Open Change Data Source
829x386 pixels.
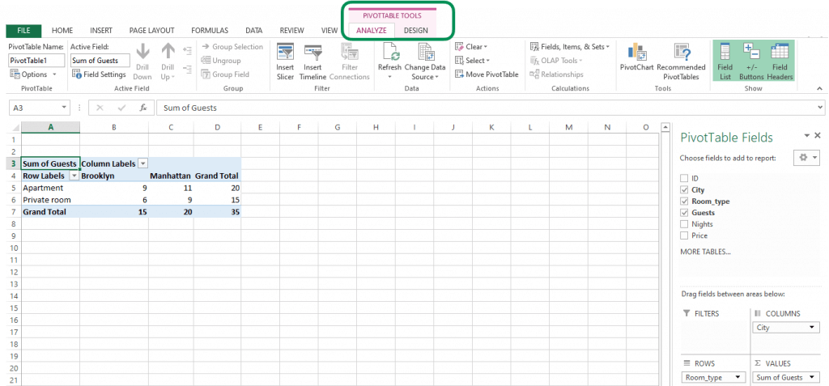click(425, 60)
